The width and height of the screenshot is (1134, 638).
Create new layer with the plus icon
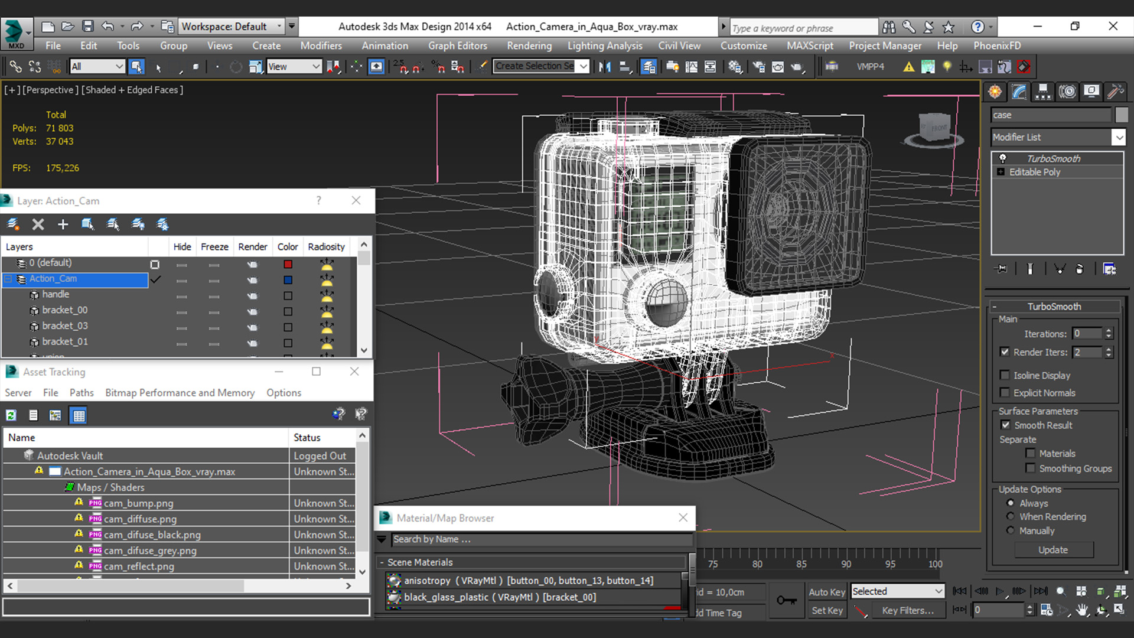63,224
